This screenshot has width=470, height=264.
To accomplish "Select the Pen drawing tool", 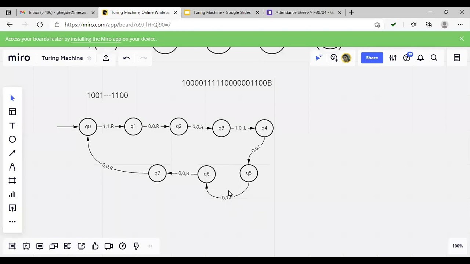I will pos(12,167).
